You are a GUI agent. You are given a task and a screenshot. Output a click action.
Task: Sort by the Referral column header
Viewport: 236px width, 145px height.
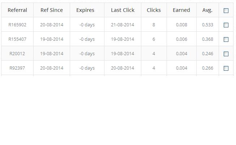coord(17,10)
